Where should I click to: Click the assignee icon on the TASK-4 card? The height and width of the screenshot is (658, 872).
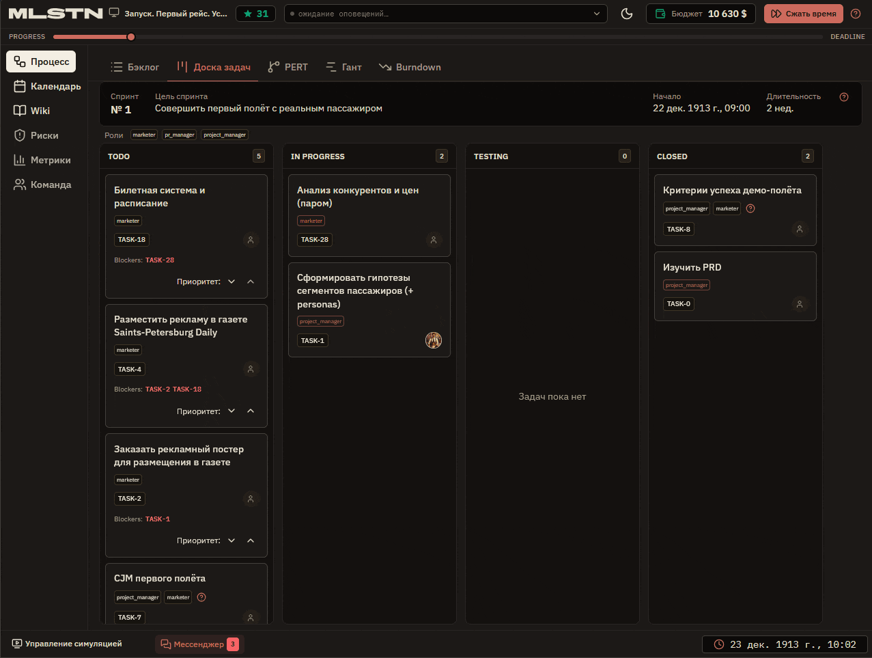(251, 369)
